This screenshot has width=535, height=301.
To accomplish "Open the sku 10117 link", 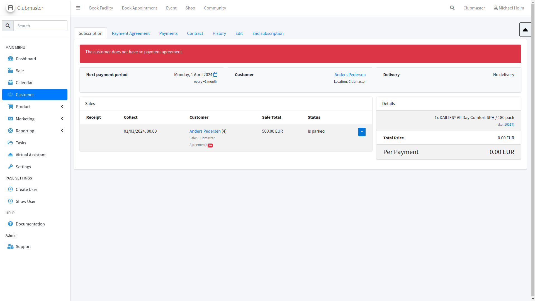I will point(509,125).
